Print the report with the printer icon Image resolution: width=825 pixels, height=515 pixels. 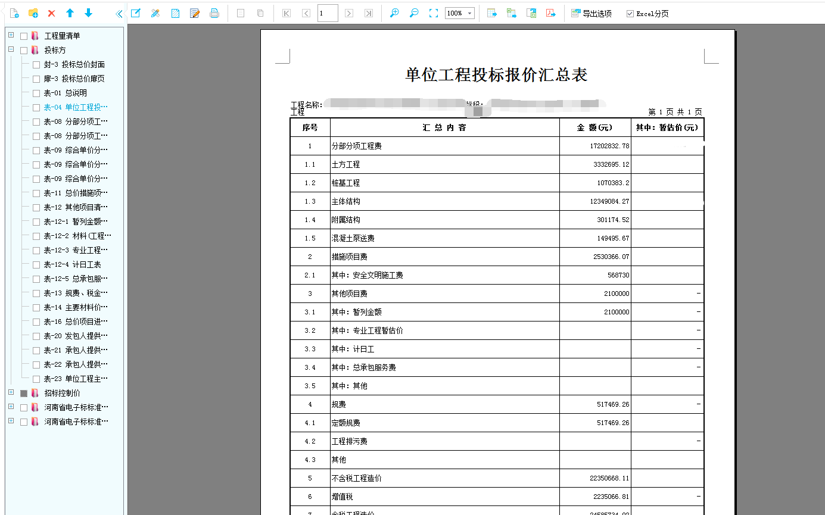[x=214, y=13]
